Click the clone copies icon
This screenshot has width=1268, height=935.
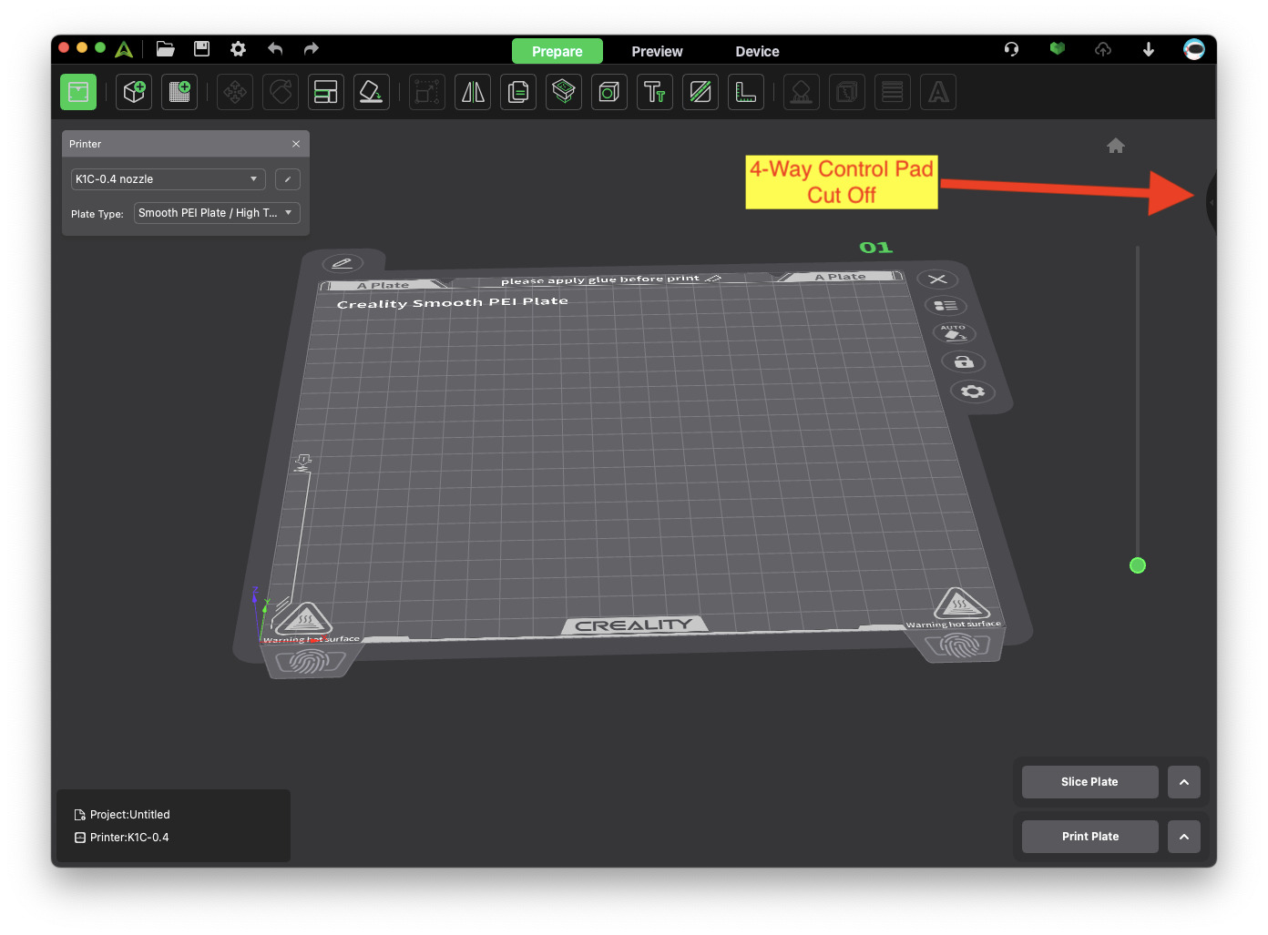pos(518,92)
